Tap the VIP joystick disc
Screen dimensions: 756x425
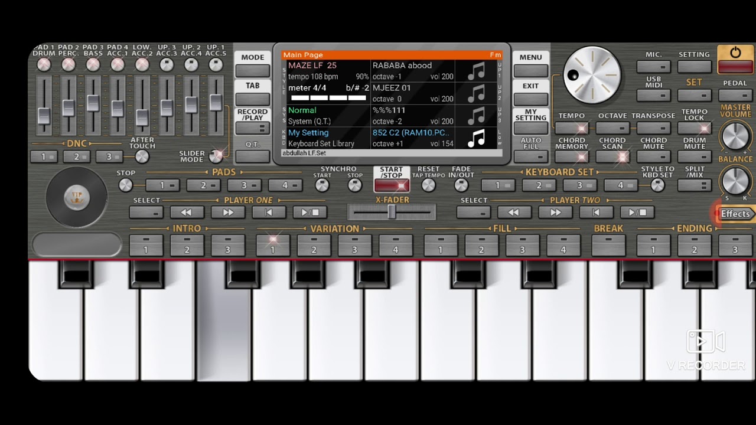[77, 198]
